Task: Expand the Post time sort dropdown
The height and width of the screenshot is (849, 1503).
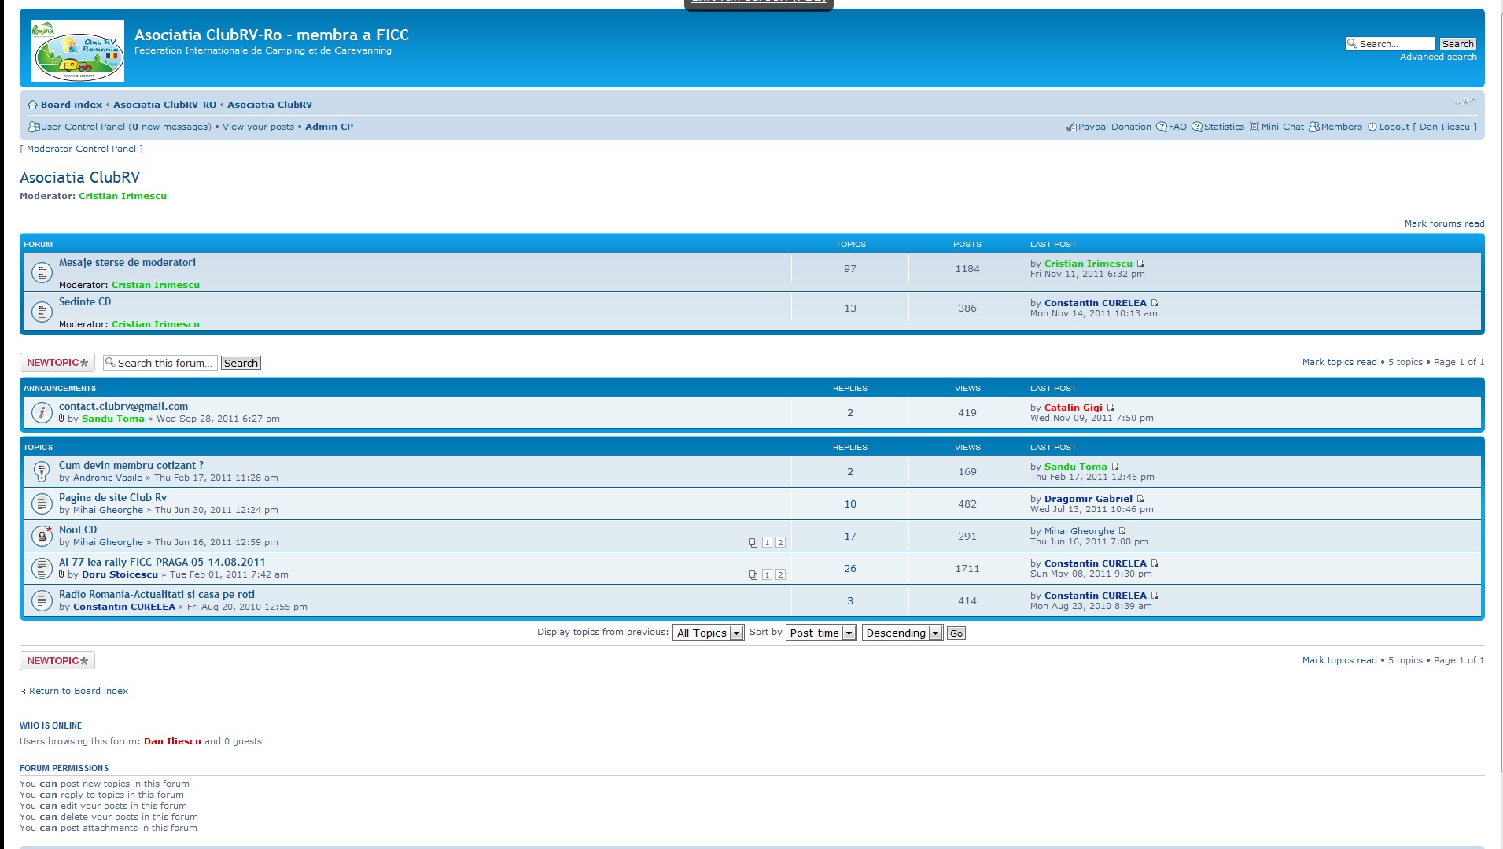Action: pos(821,633)
